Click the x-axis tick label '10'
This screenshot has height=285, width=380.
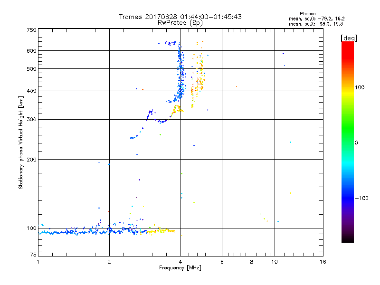point(275,262)
